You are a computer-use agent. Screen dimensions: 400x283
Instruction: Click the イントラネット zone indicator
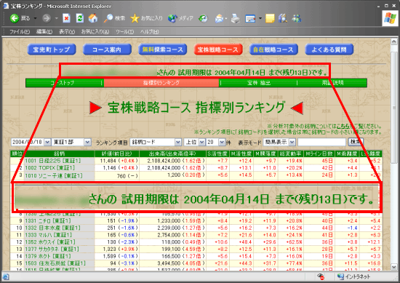tap(353, 276)
